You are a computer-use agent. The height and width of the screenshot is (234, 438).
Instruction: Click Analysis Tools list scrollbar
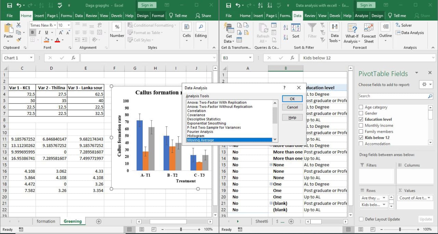[275, 121]
